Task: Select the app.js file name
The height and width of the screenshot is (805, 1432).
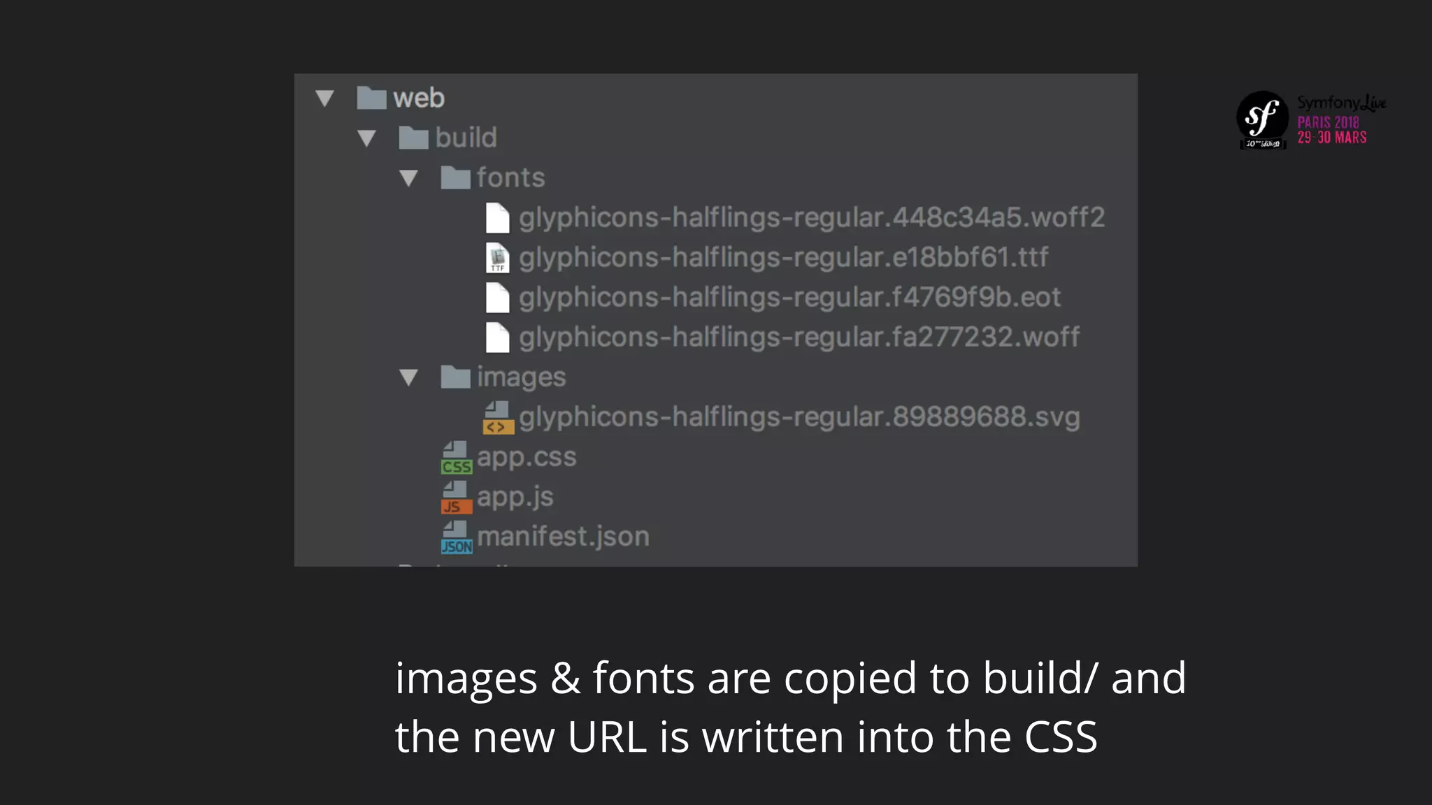Action: pos(515,497)
